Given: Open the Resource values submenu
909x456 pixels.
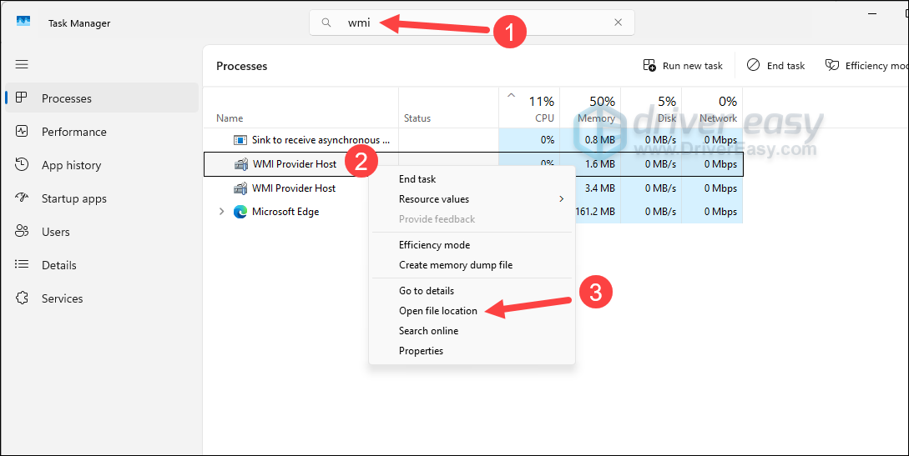Looking at the screenshot, I should coord(472,199).
